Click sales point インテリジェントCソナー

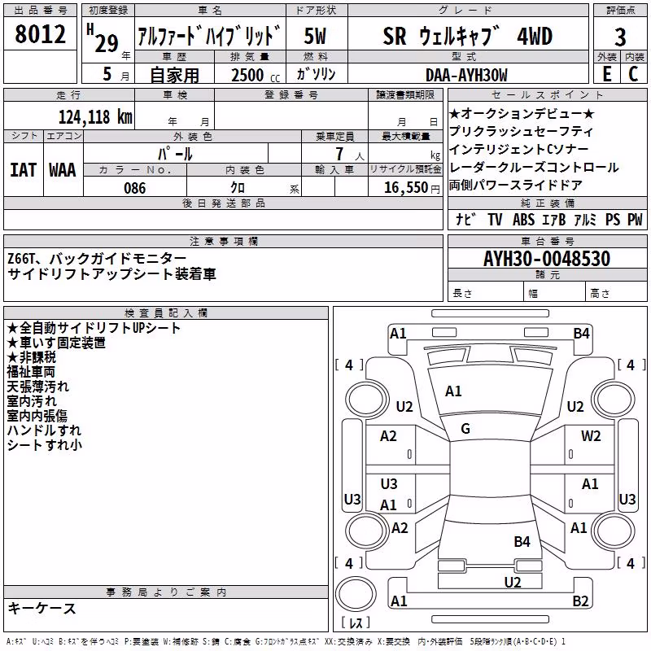pos(518,149)
